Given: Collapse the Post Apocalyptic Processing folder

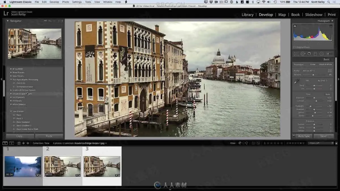Looking at the screenshot, I should [x=11, y=80].
